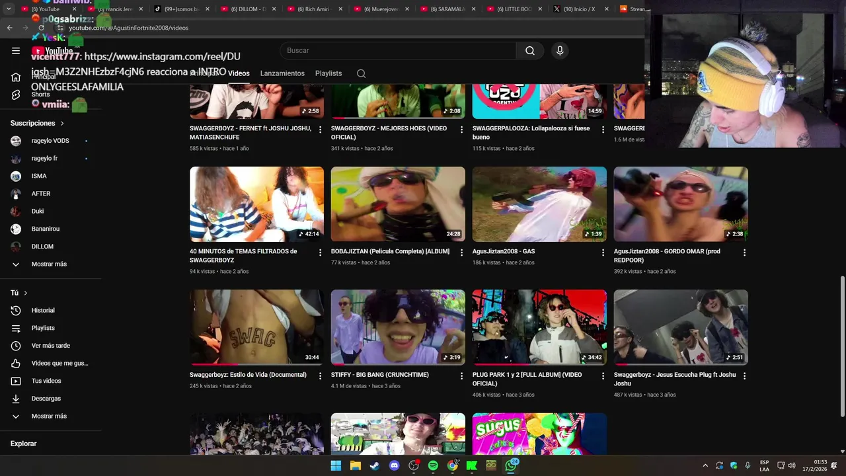This screenshot has height=476, width=846.
Task: Reload the page with refresh button
Action: click(x=41, y=28)
